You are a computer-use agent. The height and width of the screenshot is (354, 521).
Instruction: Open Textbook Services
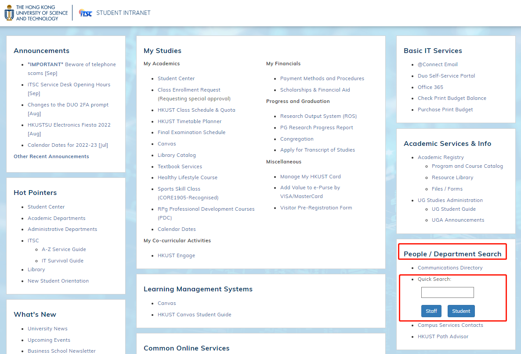coord(180,166)
